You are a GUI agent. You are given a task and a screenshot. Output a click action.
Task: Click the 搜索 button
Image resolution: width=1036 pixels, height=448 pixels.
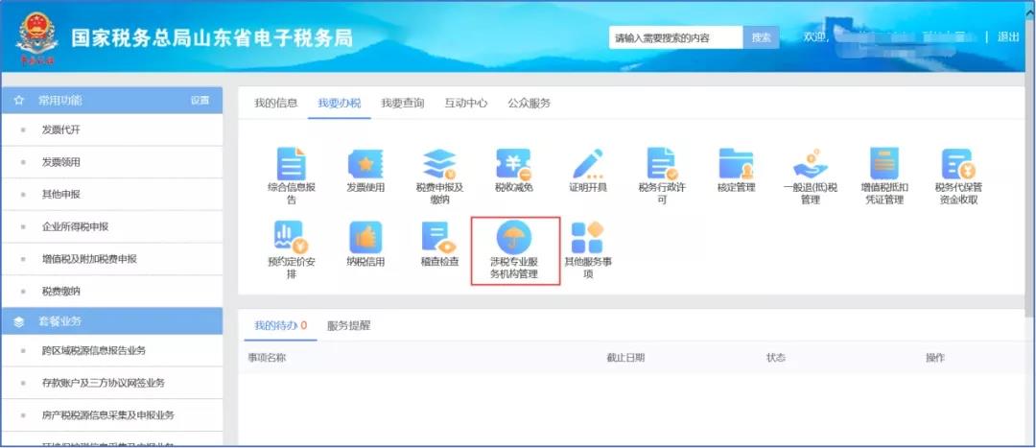tap(761, 37)
